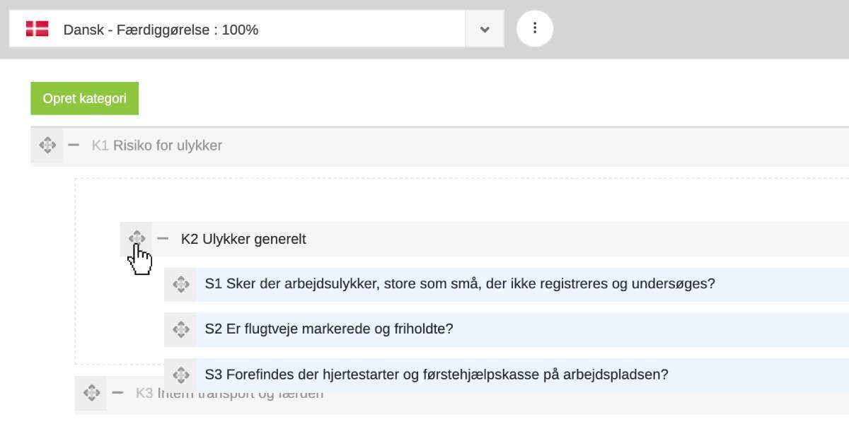The height and width of the screenshot is (424, 849).
Task: Open question S2 about flugtveje
Action: [x=329, y=329]
